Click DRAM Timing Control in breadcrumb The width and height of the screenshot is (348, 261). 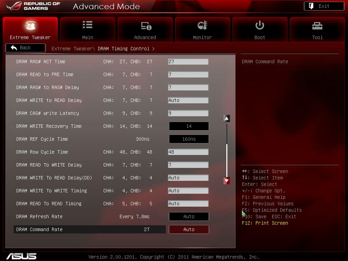(124, 49)
